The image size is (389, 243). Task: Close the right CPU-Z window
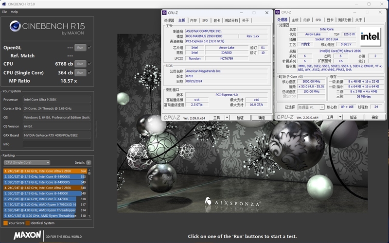click(380, 12)
